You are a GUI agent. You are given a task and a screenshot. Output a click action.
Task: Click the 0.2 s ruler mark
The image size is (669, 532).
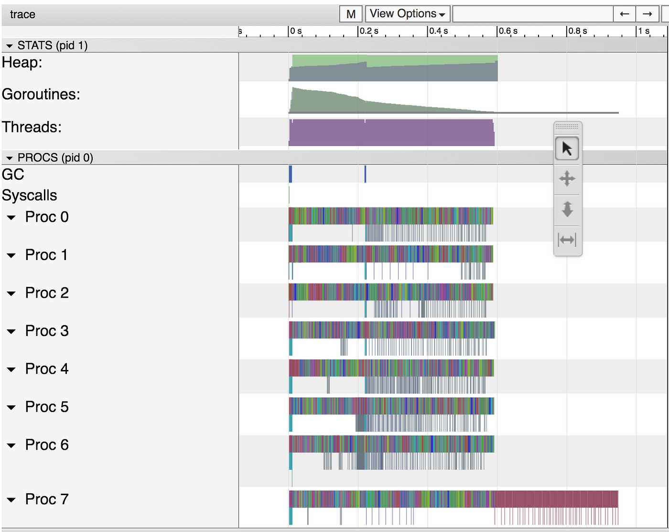click(368, 31)
